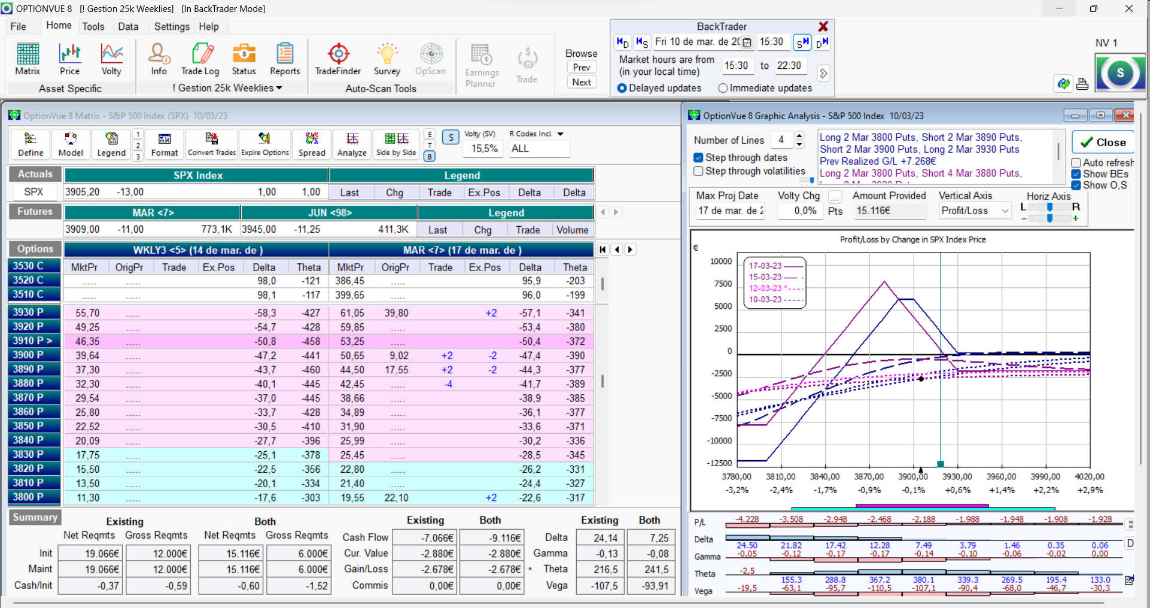The width and height of the screenshot is (1150, 608).
Task: Select the 3910 P option row label
Action: (35, 341)
